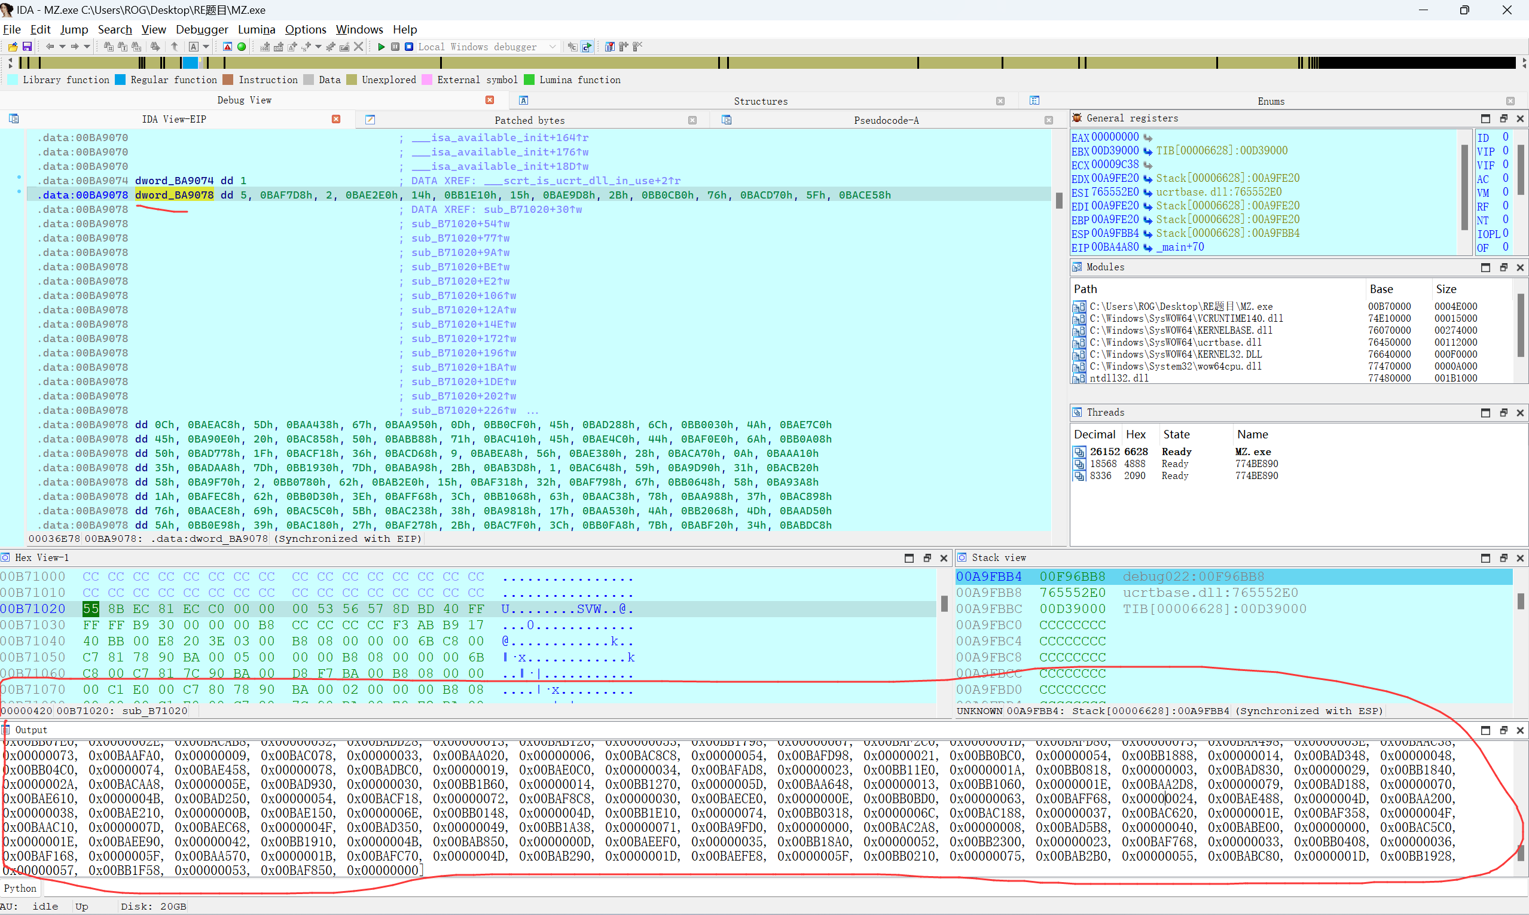Follow the sub_B71020+54 cross-reference
The image size is (1529, 915).
[x=460, y=224]
